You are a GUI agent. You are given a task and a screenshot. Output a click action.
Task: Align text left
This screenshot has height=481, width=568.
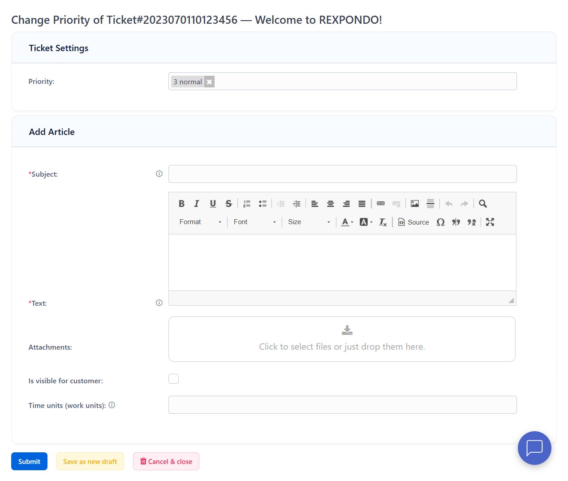point(315,204)
